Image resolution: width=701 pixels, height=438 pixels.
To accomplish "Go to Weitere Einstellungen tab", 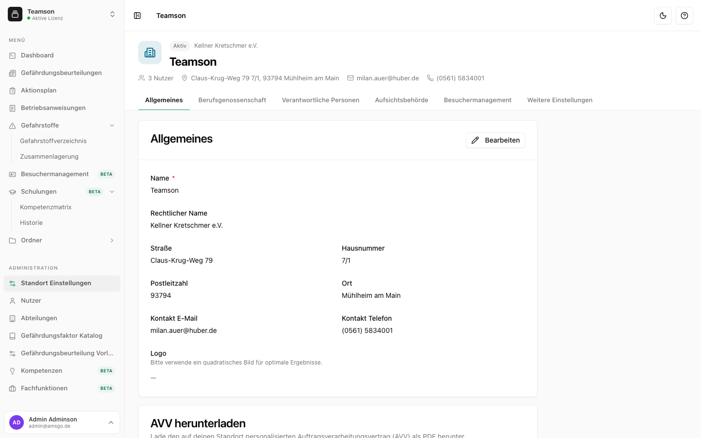I will [560, 100].
